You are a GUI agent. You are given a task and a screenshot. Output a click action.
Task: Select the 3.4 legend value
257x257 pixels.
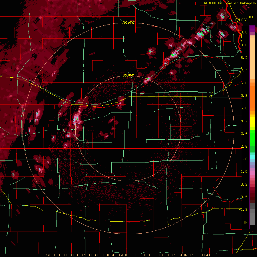point(244,133)
